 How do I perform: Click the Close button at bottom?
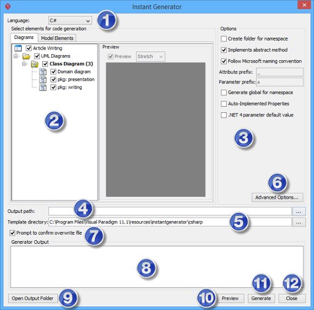292,298
